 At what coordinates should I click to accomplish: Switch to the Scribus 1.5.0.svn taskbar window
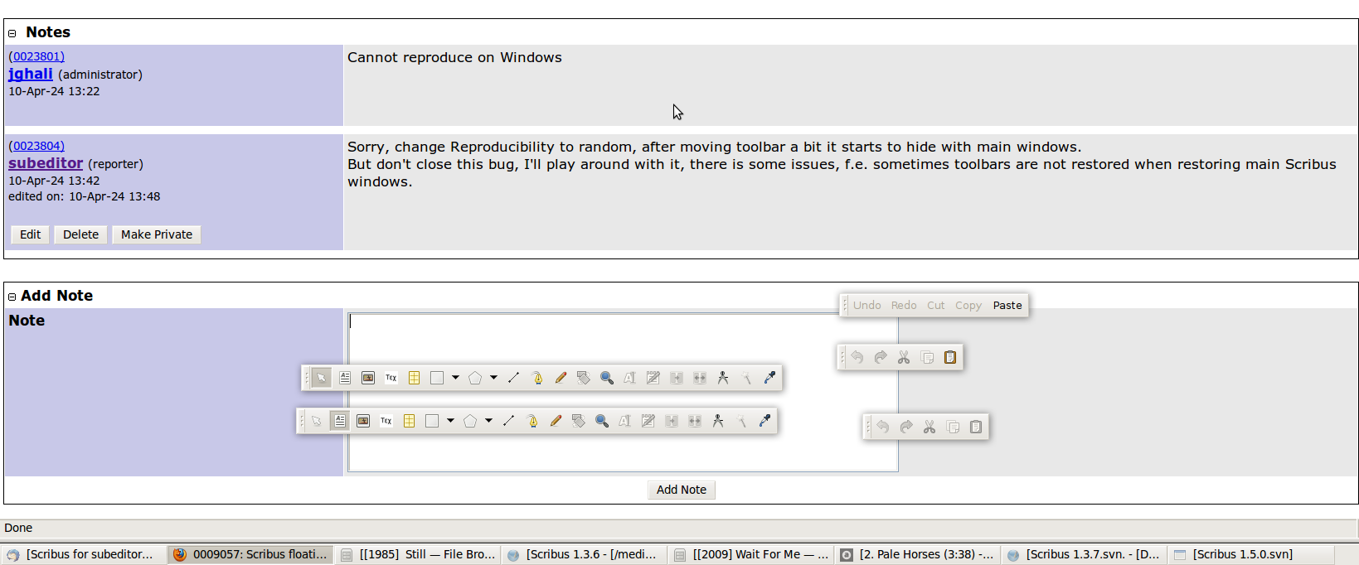tap(1241, 554)
